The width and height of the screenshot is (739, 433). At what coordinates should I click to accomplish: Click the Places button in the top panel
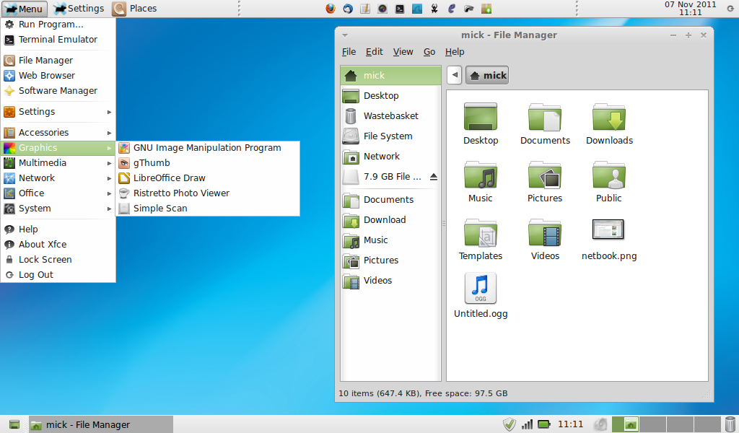coord(135,9)
